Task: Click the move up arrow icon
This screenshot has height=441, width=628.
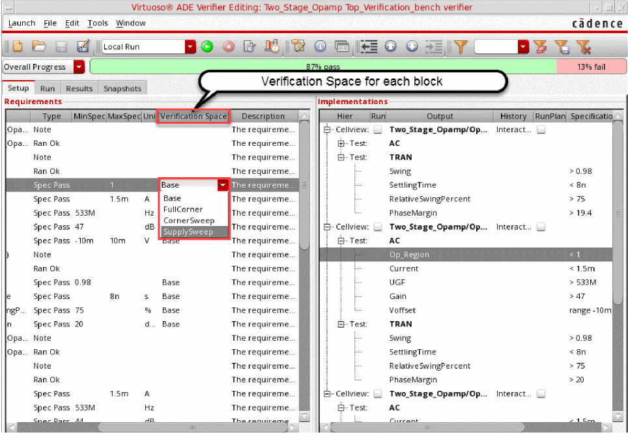Action: point(390,46)
